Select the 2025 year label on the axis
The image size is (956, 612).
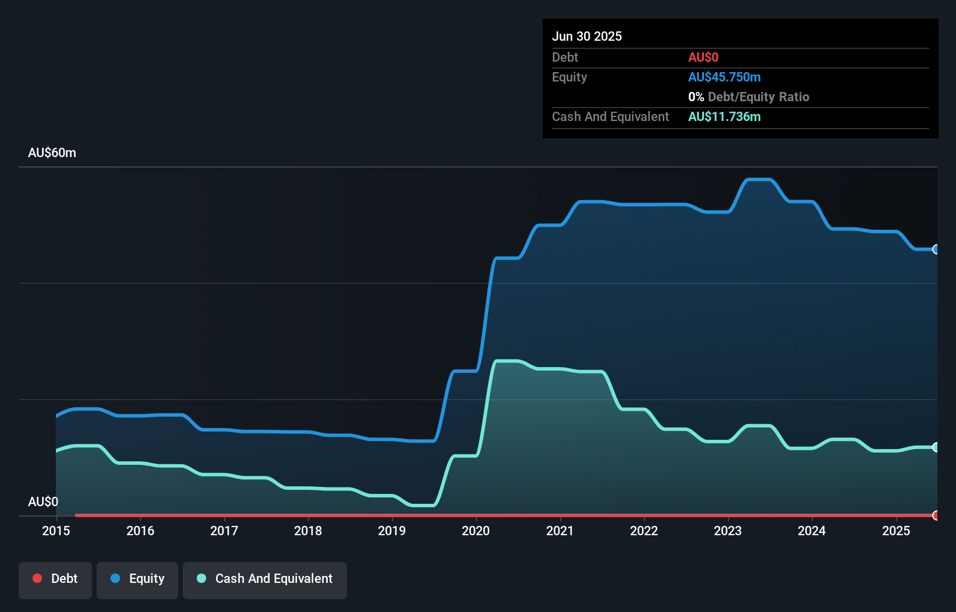[x=896, y=530]
